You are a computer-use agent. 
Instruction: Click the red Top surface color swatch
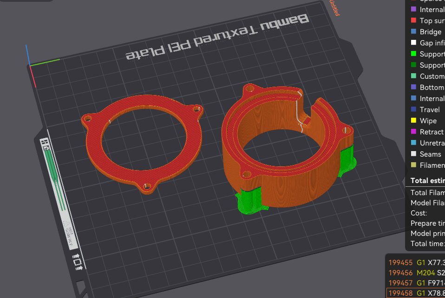tap(413, 20)
